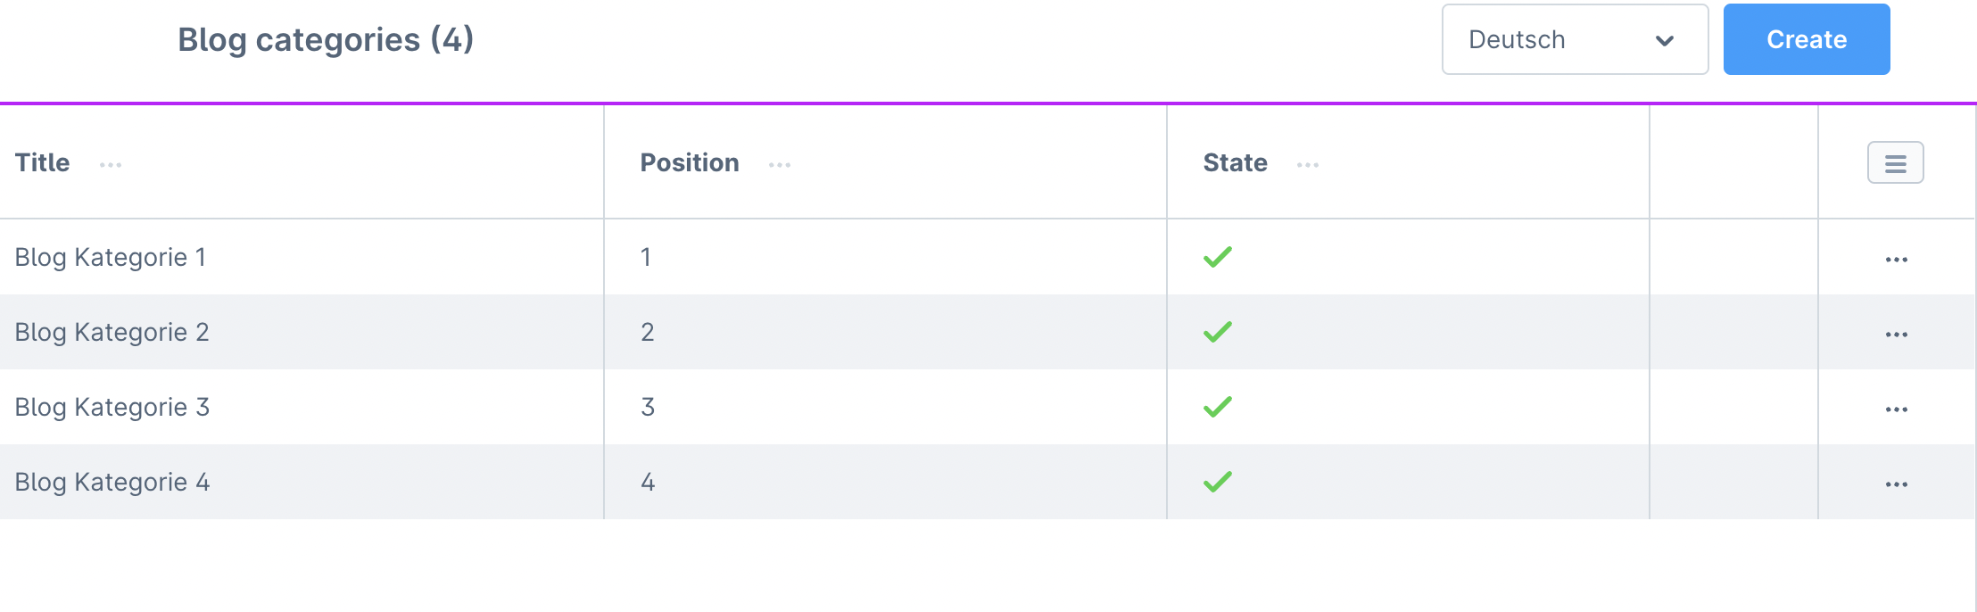Click the Create button
The width and height of the screenshot is (1977, 612).
[1806, 39]
